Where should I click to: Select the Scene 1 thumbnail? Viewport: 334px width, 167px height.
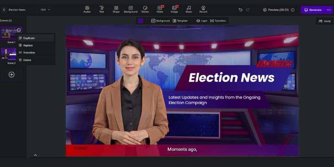pos(9,33)
